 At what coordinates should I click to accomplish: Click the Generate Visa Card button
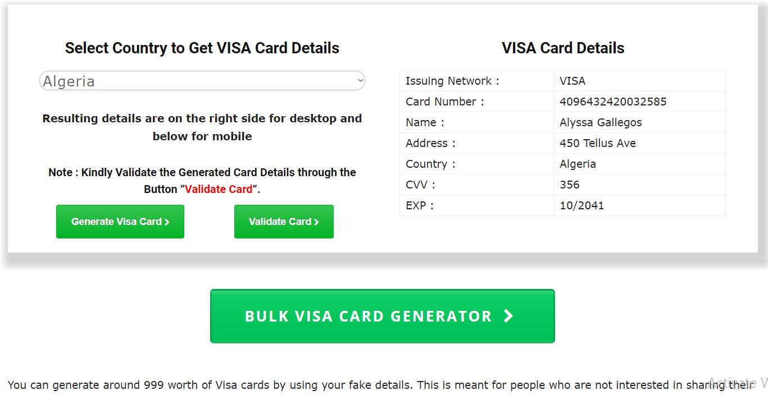120,222
